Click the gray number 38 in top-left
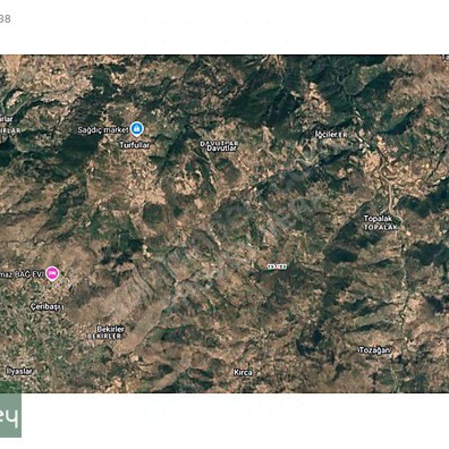The image size is (449, 449). point(5,19)
